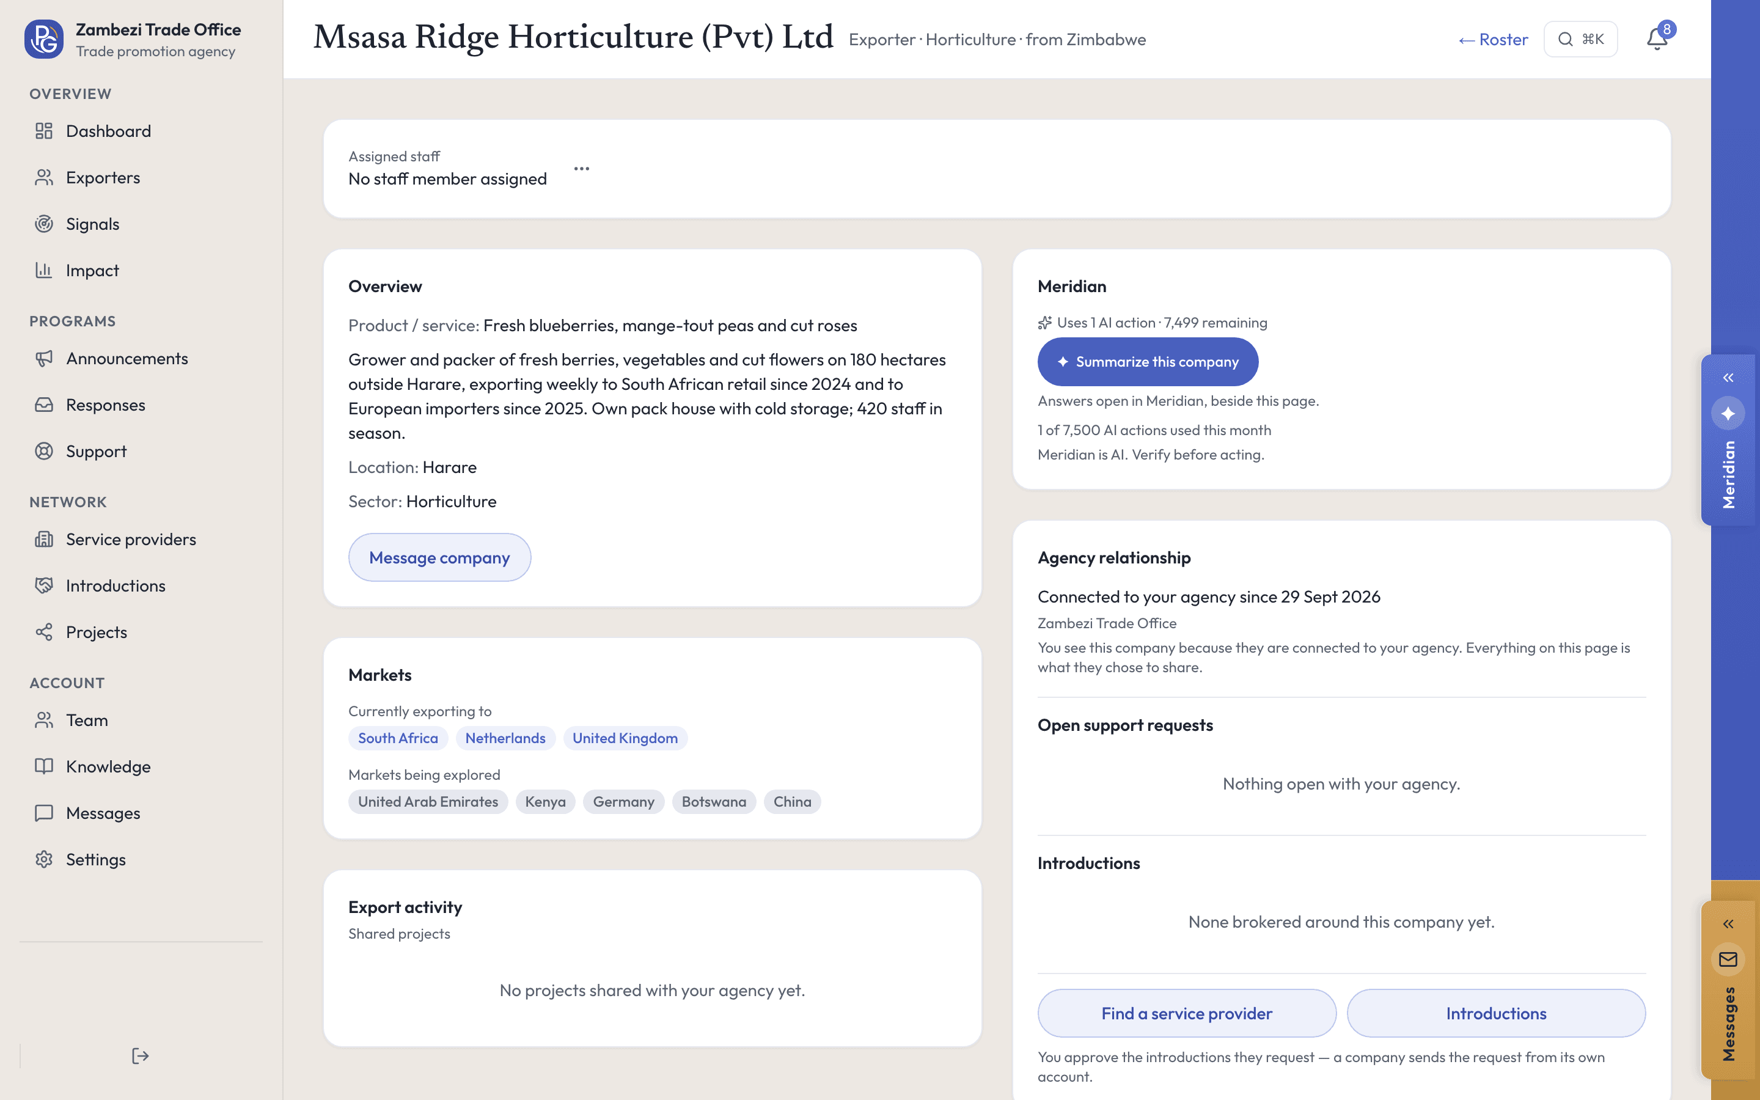The width and height of the screenshot is (1760, 1100).
Task: Click the Netherlands market tag
Action: 505,738
